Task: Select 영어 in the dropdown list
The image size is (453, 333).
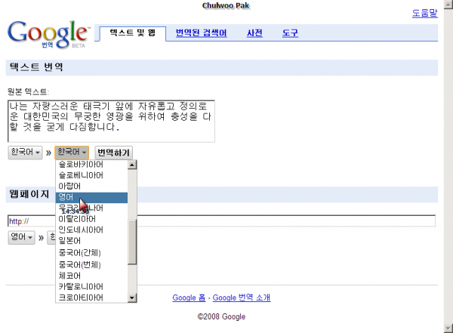Action: coord(91,197)
